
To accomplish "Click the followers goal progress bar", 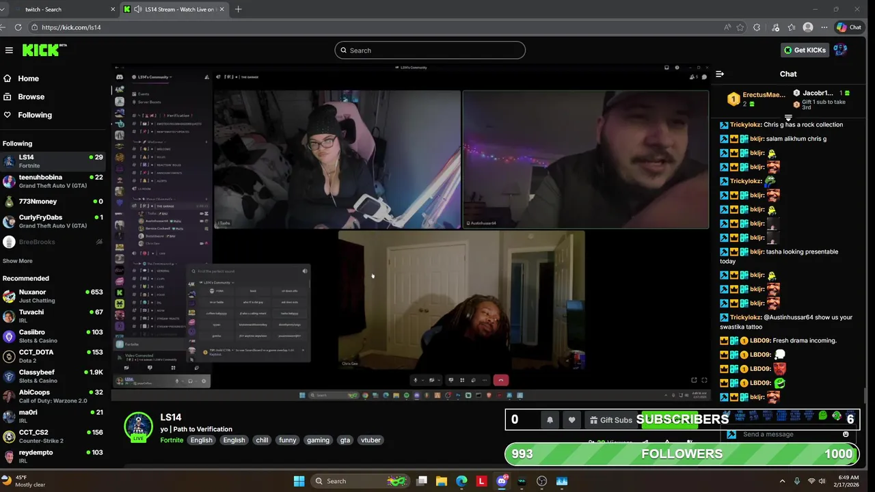I will coord(682,454).
